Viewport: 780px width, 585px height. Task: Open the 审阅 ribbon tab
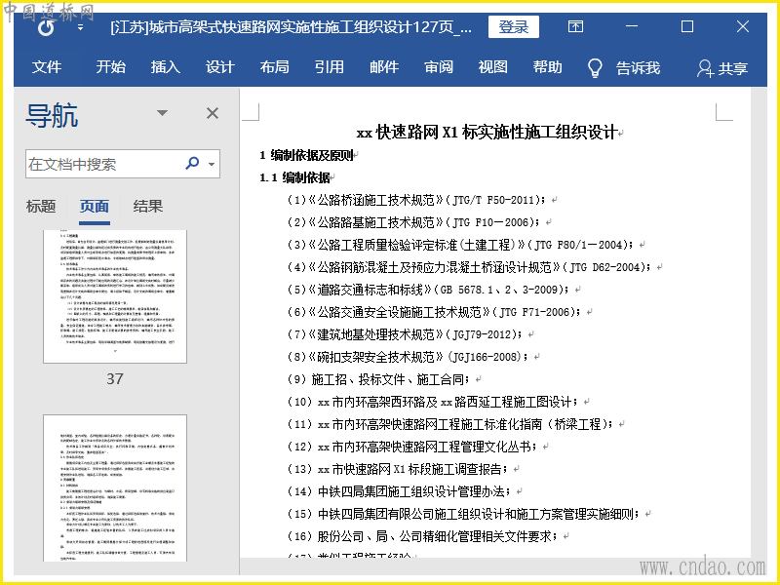438,67
